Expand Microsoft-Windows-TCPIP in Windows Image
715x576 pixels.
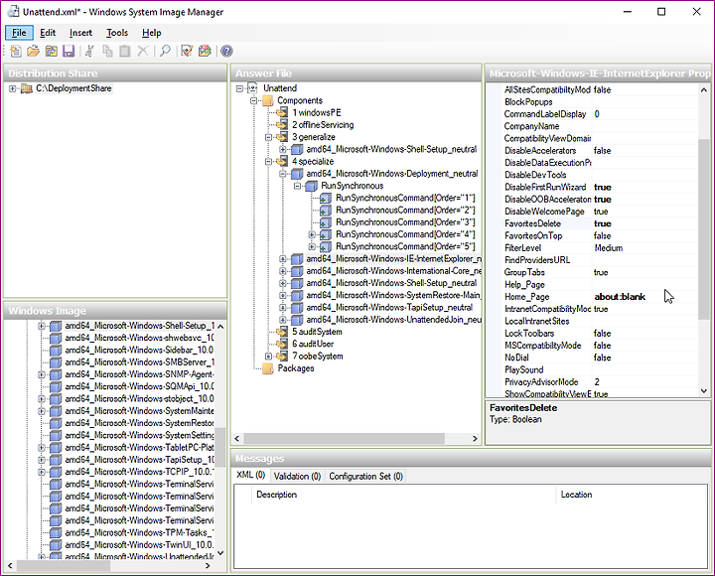point(42,472)
